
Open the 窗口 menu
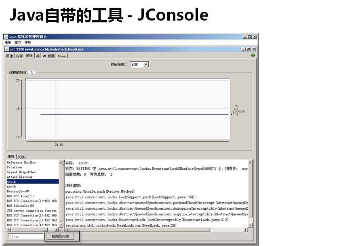point(18,42)
